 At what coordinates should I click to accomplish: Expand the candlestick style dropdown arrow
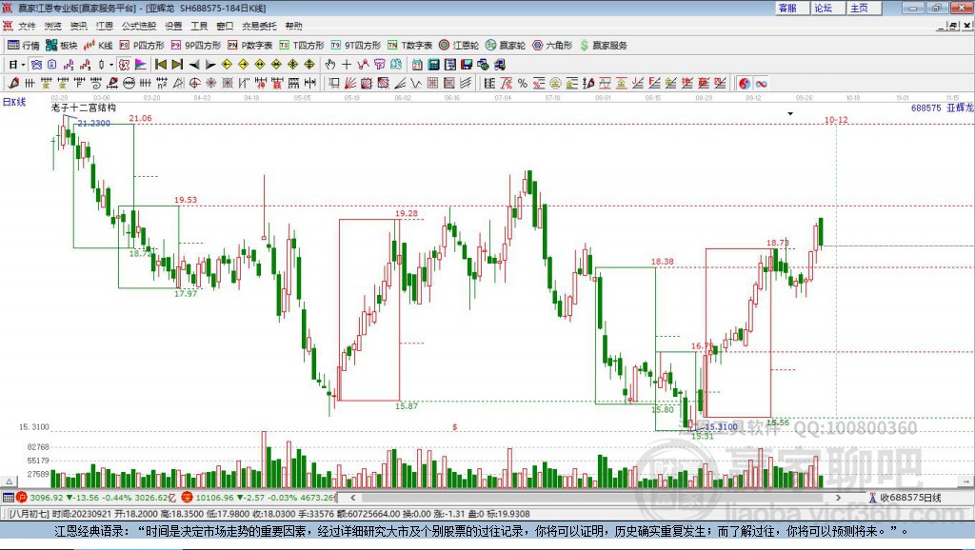(x=111, y=65)
